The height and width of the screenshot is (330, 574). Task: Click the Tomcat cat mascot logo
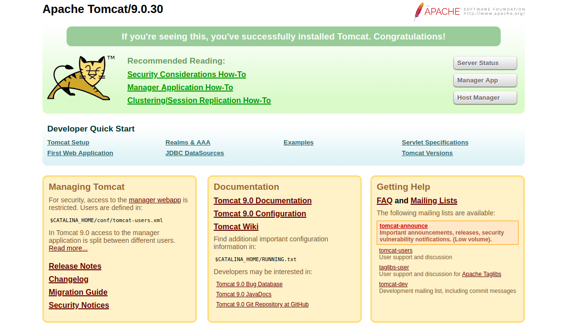81,78
